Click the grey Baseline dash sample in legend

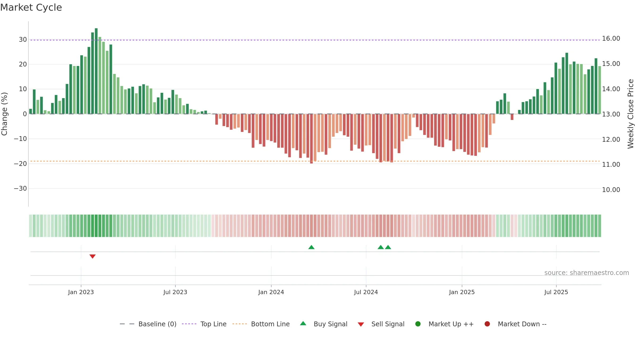coord(127,324)
